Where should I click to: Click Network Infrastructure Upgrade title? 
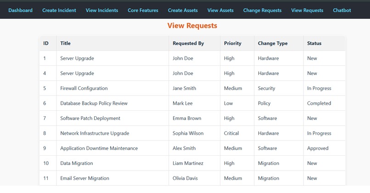tap(95, 133)
